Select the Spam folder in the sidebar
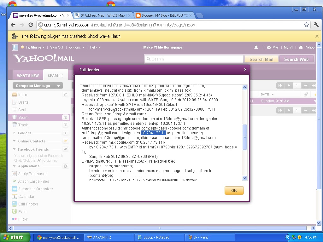The height and width of the screenshot is (242, 323). [x=23, y=117]
